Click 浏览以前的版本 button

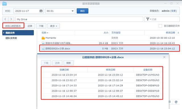pos(13,26)
